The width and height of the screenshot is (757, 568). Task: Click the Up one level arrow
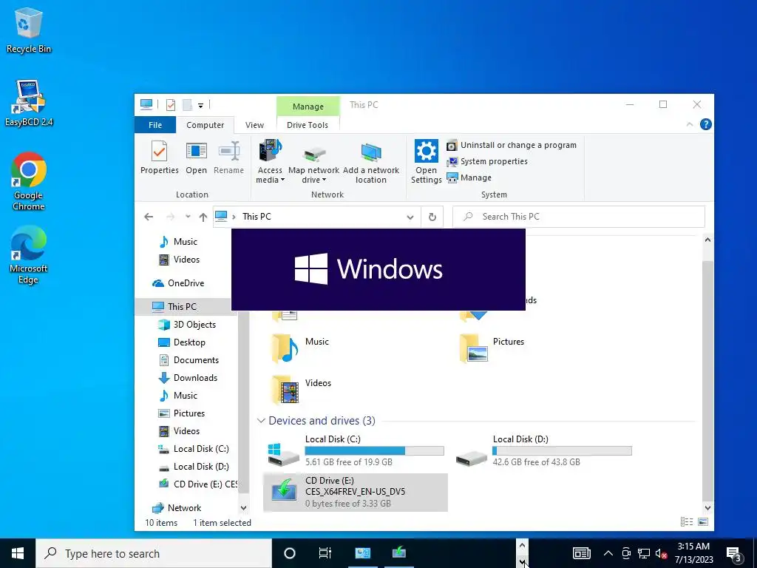pos(203,217)
